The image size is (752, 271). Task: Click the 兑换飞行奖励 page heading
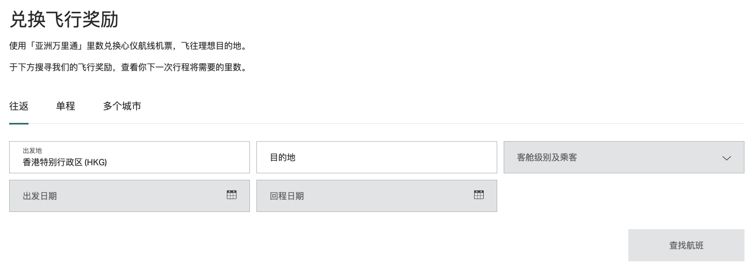64,19
